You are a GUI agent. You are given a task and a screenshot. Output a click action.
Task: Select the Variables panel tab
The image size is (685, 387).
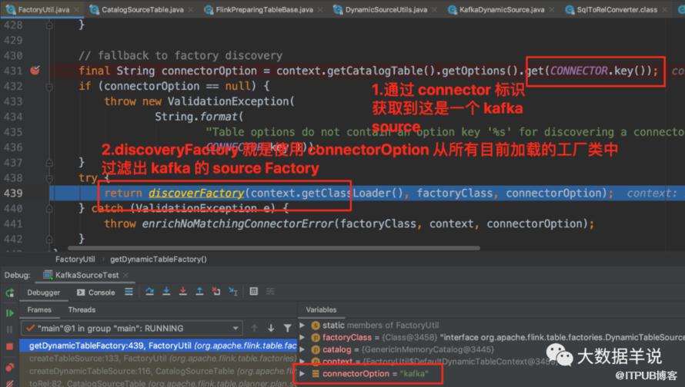click(x=321, y=310)
